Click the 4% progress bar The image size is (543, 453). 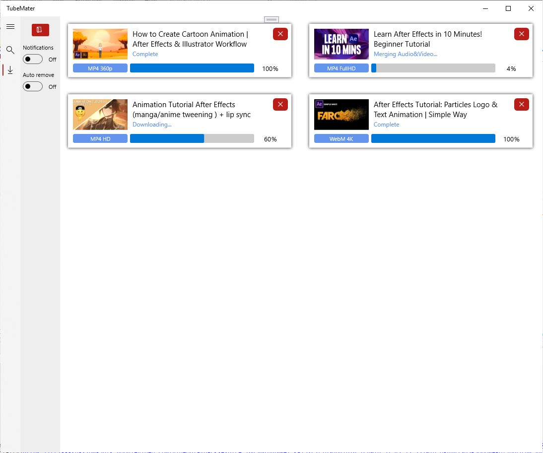[433, 68]
